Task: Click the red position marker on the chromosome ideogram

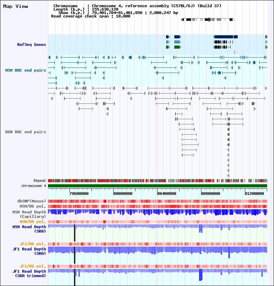Action: (x=209, y=20)
